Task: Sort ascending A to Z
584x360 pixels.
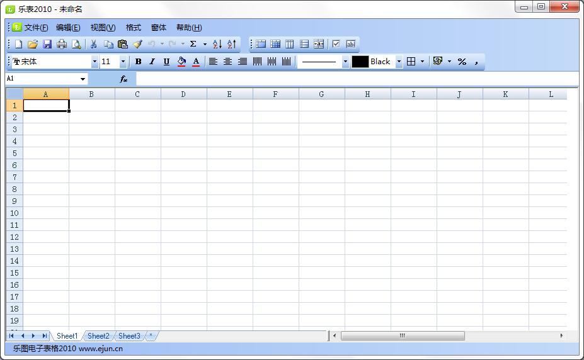Action: click(x=217, y=44)
